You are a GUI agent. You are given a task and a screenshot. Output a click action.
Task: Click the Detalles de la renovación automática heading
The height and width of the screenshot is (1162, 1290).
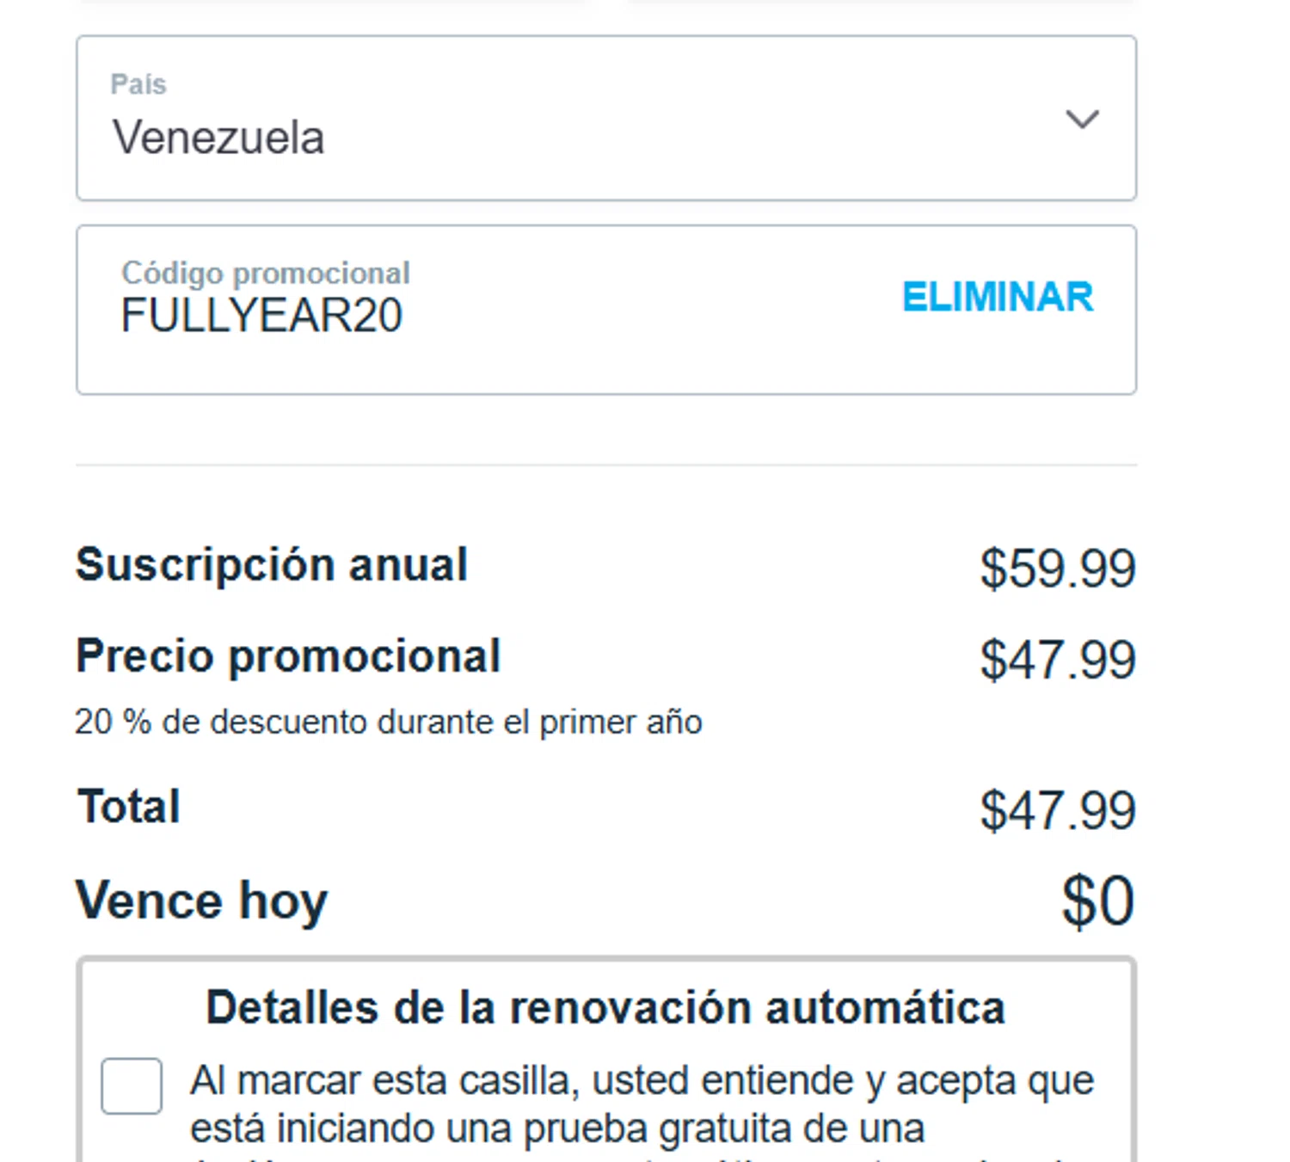point(605,1007)
